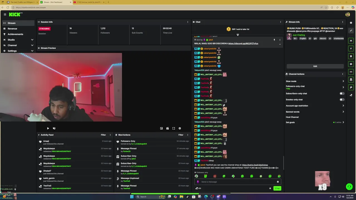
Task: Open Activity Feed three-dot menu
Action: click(x=110, y=135)
